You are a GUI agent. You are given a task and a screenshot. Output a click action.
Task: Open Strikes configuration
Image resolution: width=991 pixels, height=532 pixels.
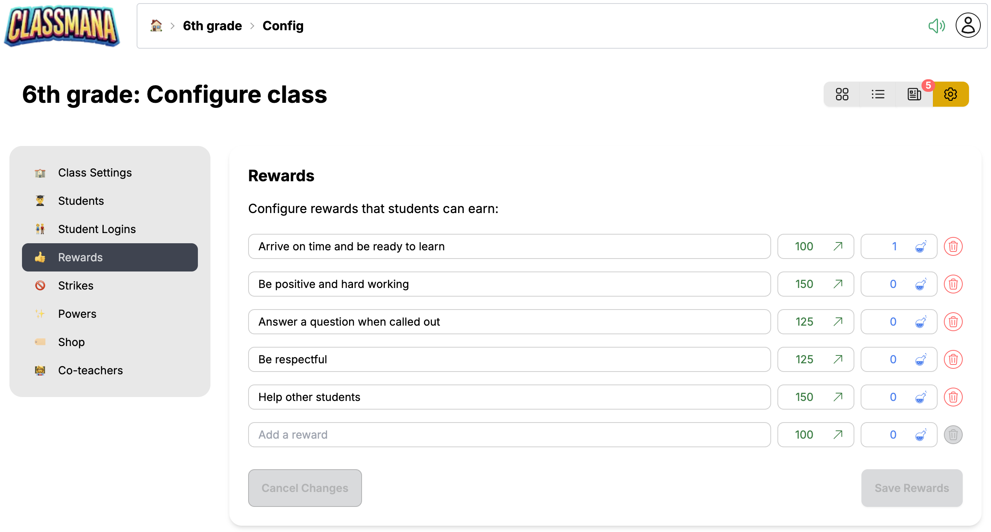pyautogui.click(x=76, y=285)
